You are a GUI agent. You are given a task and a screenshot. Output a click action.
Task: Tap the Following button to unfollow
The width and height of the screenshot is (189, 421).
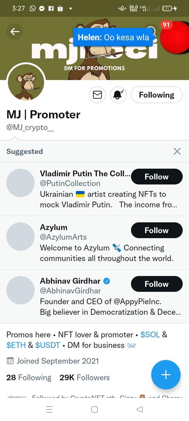click(157, 95)
